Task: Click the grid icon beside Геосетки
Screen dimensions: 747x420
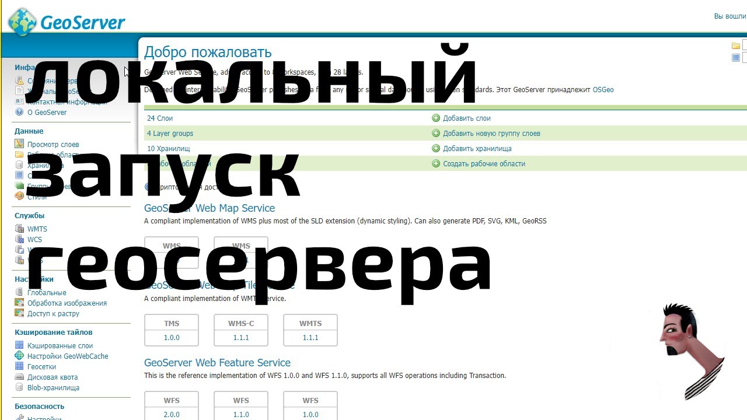Action: coord(19,366)
